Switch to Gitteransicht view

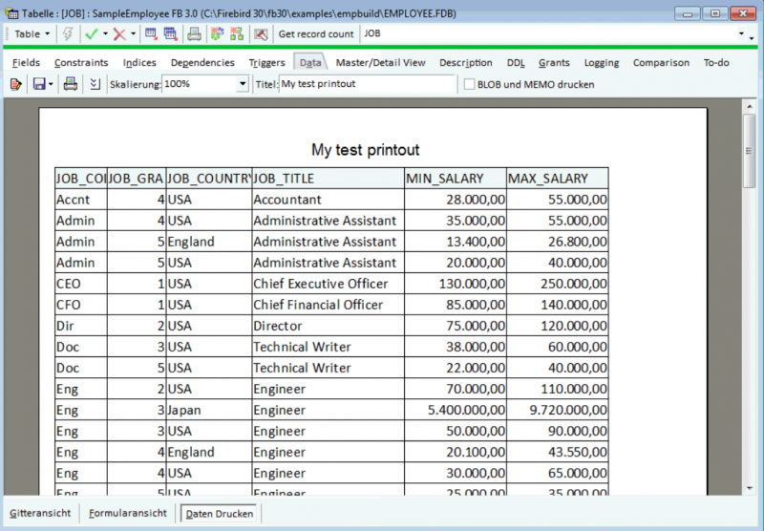(40, 513)
